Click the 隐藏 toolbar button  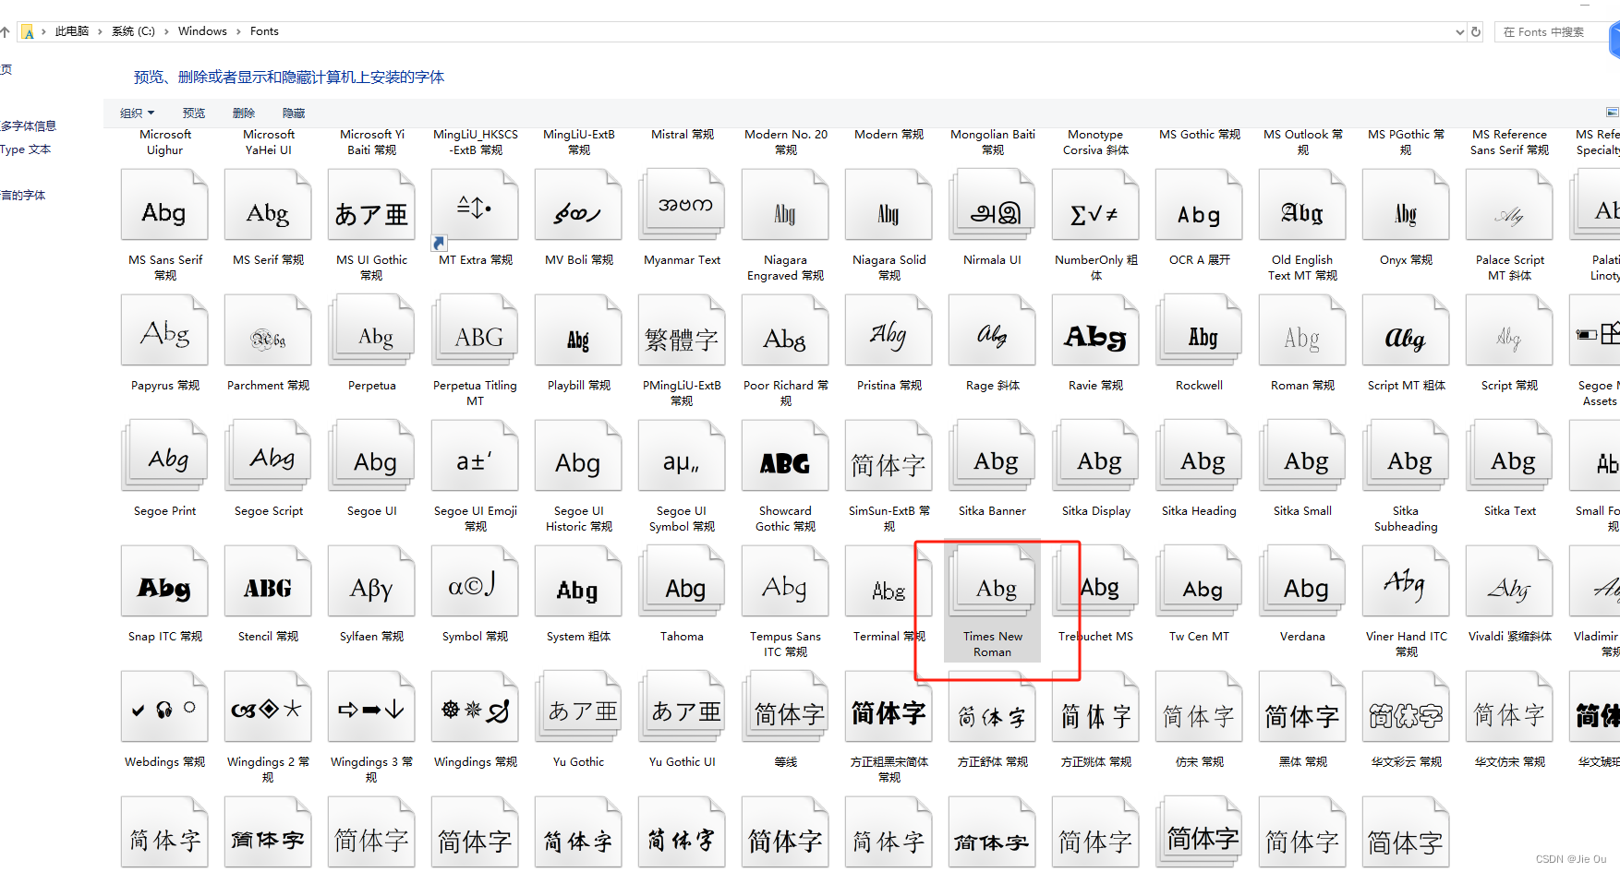294,113
